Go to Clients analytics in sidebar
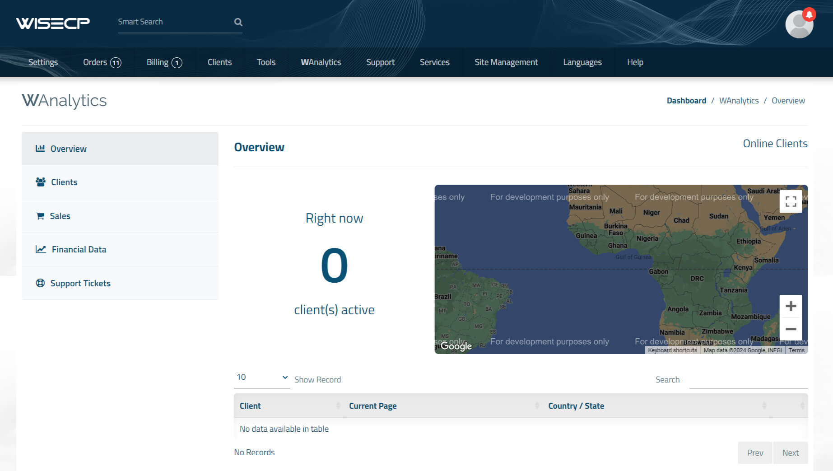Image resolution: width=833 pixels, height=471 pixels. pyautogui.click(x=120, y=182)
